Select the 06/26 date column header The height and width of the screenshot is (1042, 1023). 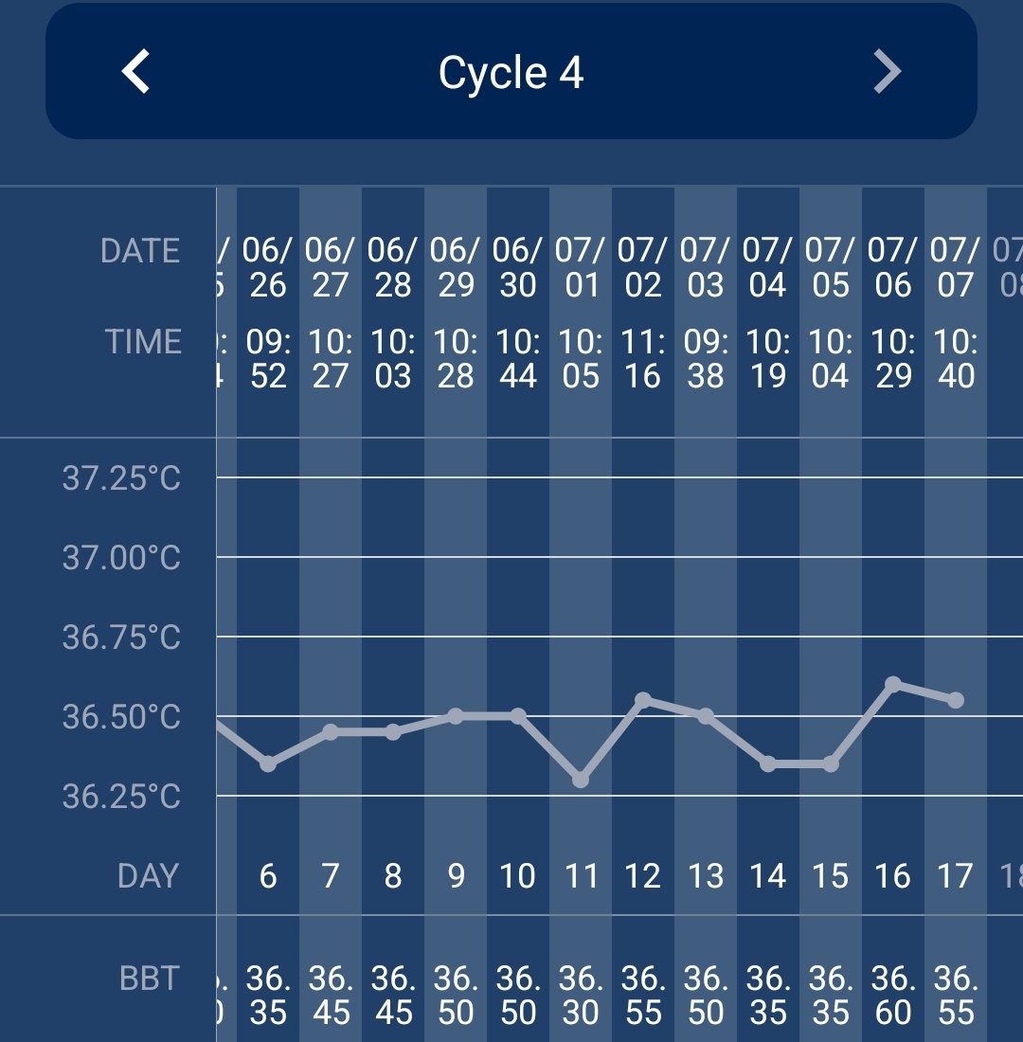click(268, 268)
